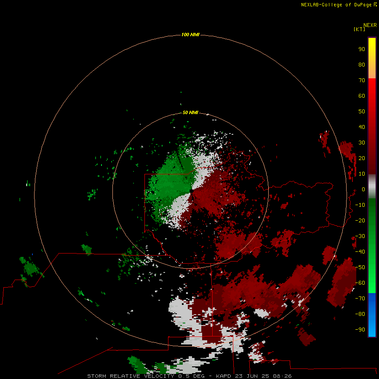The height and width of the screenshot is (379, 379).
Task: Click the radar site center point
Action: click(x=191, y=191)
